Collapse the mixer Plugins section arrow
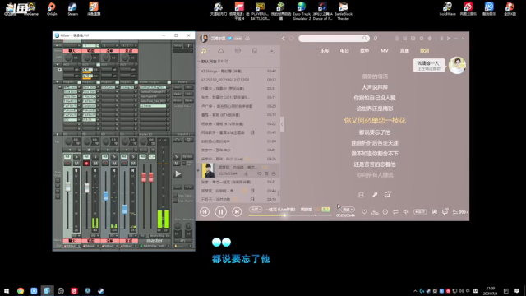The image size is (526, 296). [58, 82]
